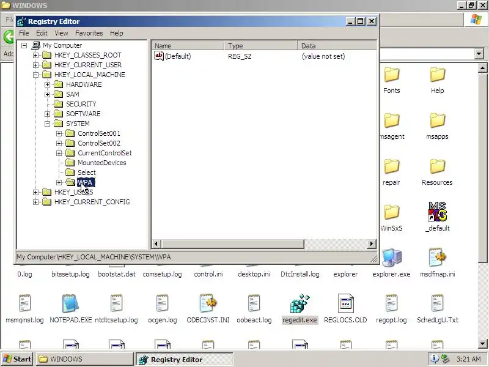Select the Fonts folder in WINDOWS window

[391, 75]
